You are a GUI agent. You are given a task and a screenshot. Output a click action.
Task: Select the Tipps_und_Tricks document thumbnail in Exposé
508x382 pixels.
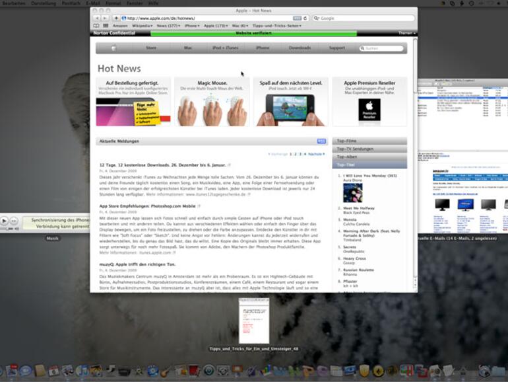click(x=254, y=321)
